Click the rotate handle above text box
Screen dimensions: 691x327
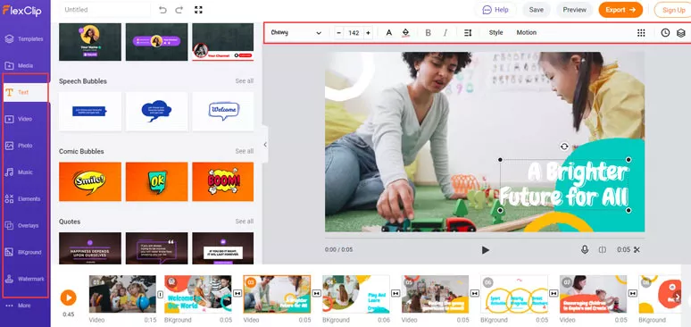[x=564, y=147]
